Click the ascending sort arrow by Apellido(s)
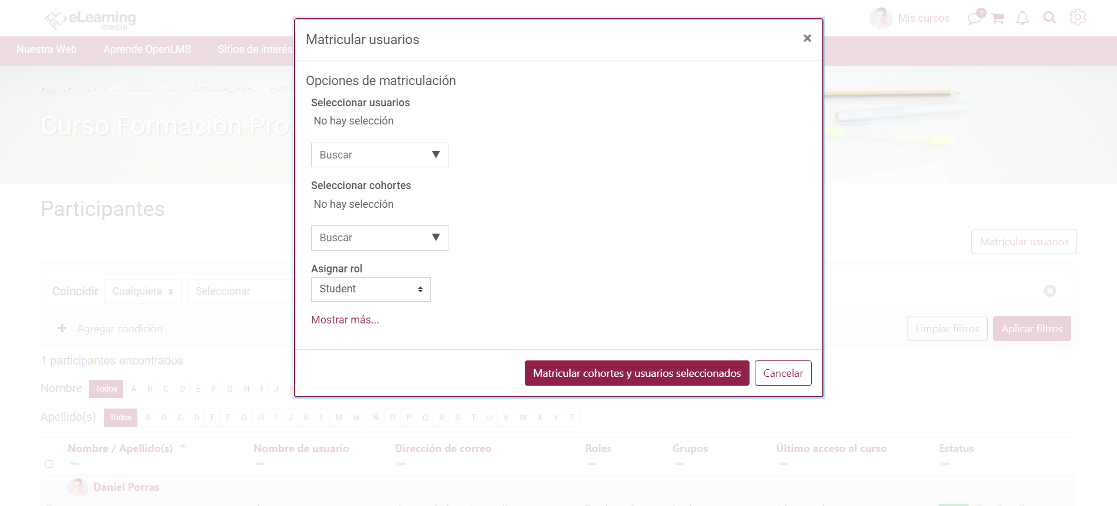This screenshot has height=506, width=1117. [x=183, y=446]
